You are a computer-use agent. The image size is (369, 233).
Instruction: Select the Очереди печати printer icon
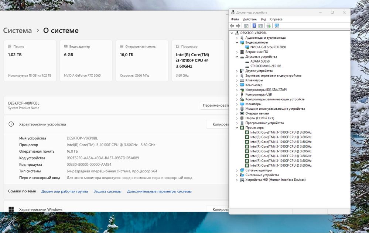click(242, 113)
